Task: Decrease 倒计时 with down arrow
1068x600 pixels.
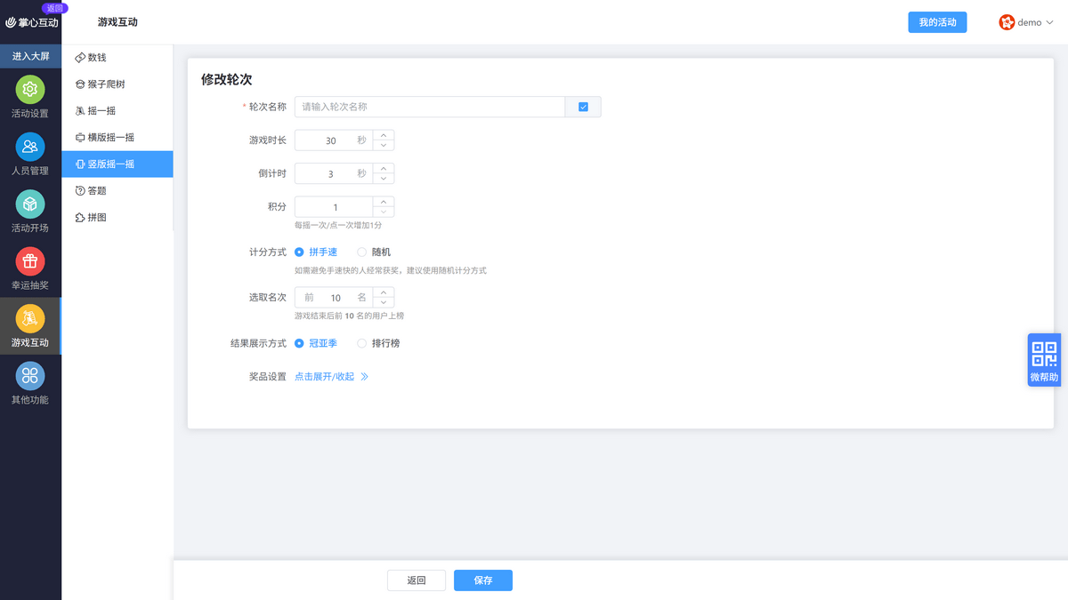Action: pyautogui.click(x=384, y=178)
